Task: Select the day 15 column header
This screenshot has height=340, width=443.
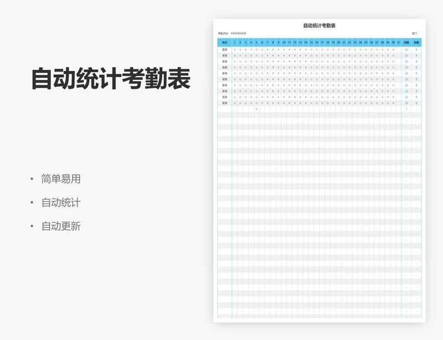Action: [311, 43]
